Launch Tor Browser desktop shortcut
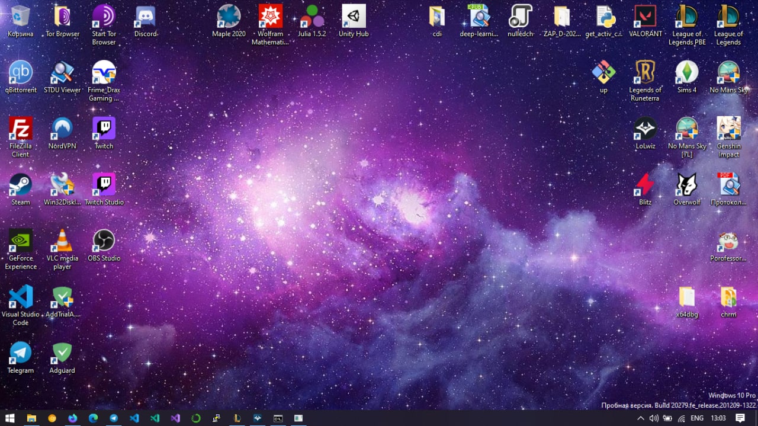Screen dimensions: 758x426 pyautogui.click(x=62, y=21)
